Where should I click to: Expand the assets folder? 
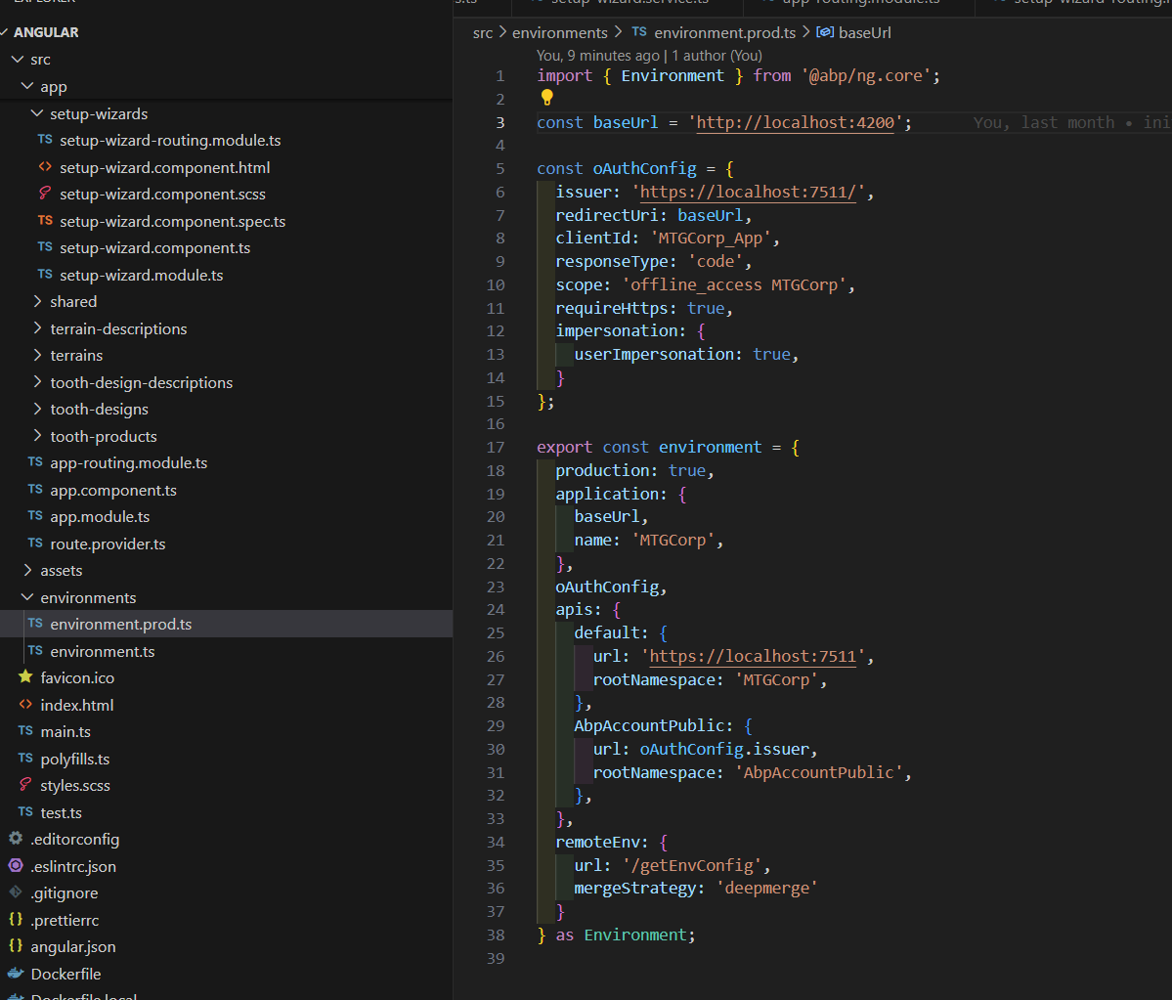28,570
